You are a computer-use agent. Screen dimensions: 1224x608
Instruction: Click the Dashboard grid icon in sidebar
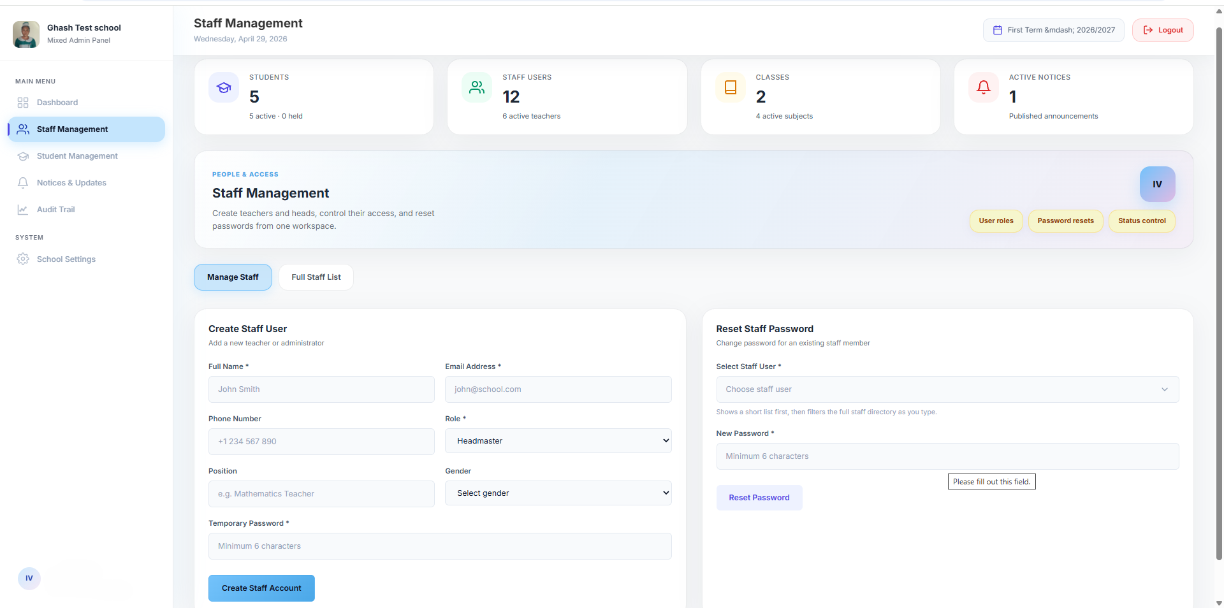click(x=23, y=103)
